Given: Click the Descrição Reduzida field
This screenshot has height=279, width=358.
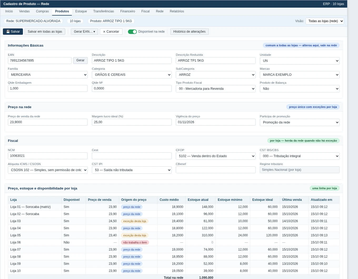Looking at the screenshot, I should point(216,61).
